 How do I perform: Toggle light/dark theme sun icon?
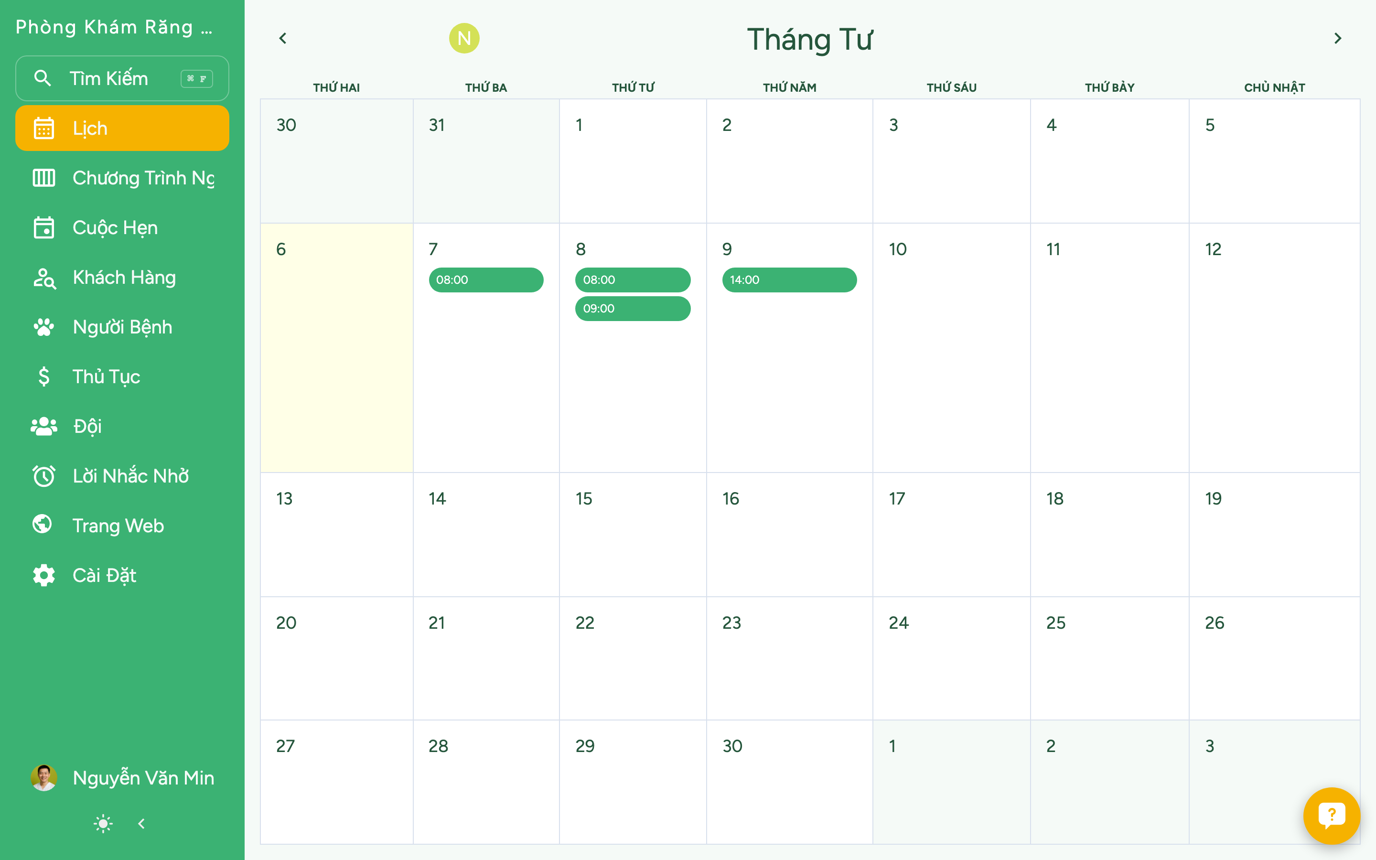(103, 823)
